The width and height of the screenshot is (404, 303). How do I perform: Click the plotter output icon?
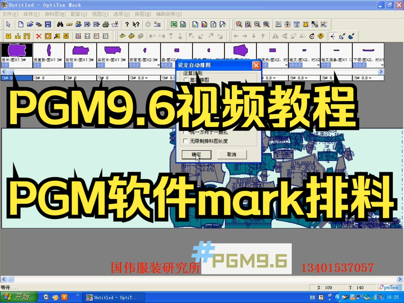(x=115, y=24)
